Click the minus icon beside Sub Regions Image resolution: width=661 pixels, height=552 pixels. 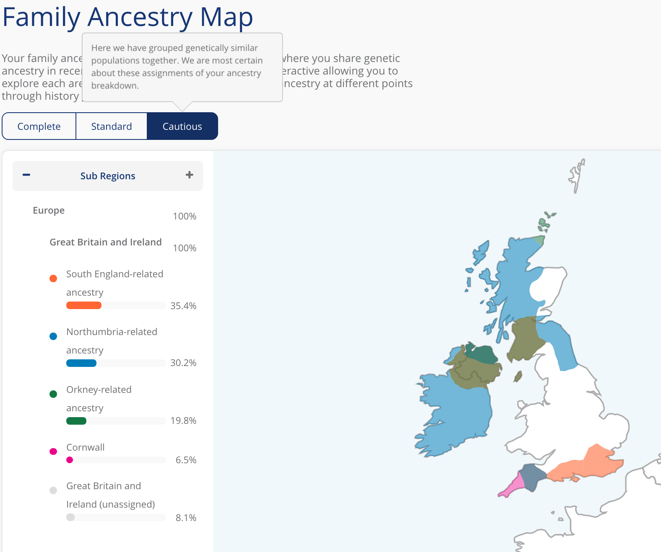pyautogui.click(x=26, y=175)
